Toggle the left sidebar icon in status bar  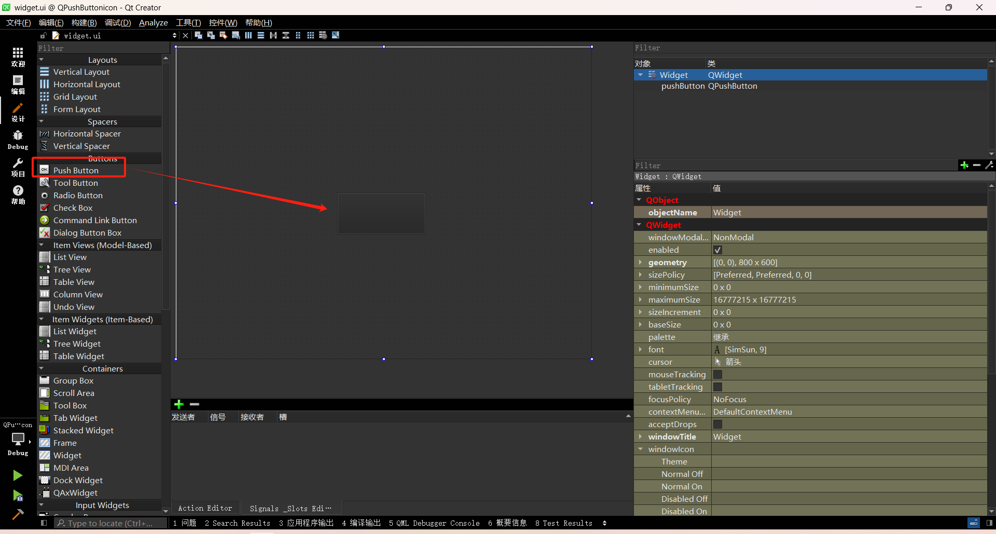click(x=44, y=523)
